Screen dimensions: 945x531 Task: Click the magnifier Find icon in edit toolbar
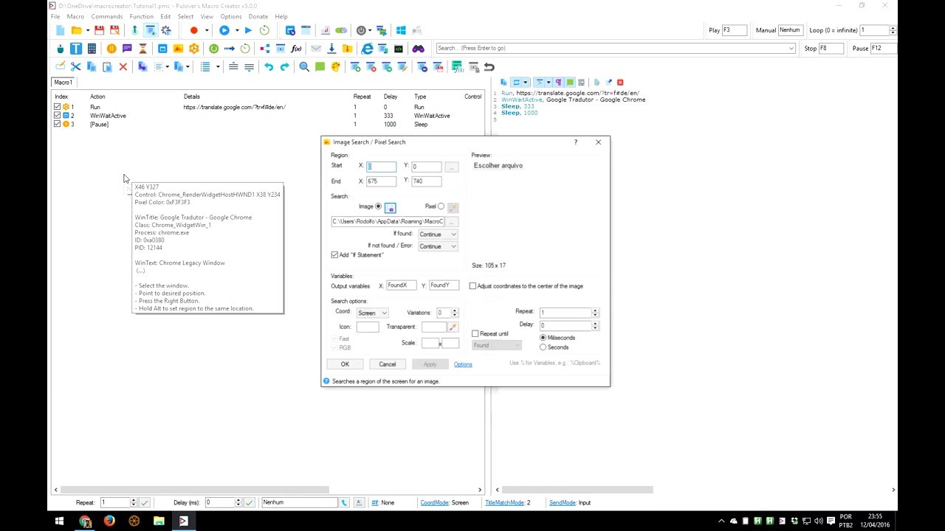point(304,67)
